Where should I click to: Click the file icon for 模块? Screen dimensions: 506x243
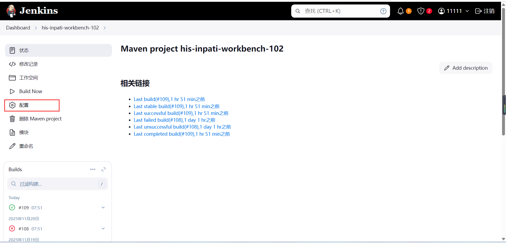(x=12, y=132)
